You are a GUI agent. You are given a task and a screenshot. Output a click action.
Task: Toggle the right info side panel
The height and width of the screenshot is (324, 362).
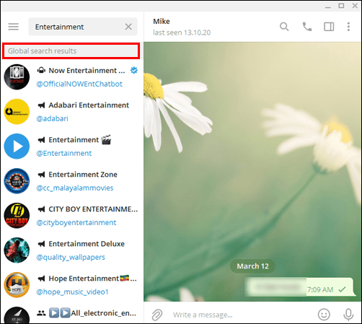click(x=329, y=27)
